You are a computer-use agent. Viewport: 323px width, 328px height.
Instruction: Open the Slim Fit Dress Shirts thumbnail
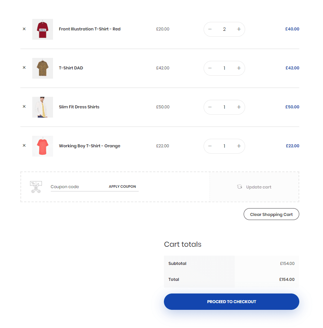(x=42, y=107)
